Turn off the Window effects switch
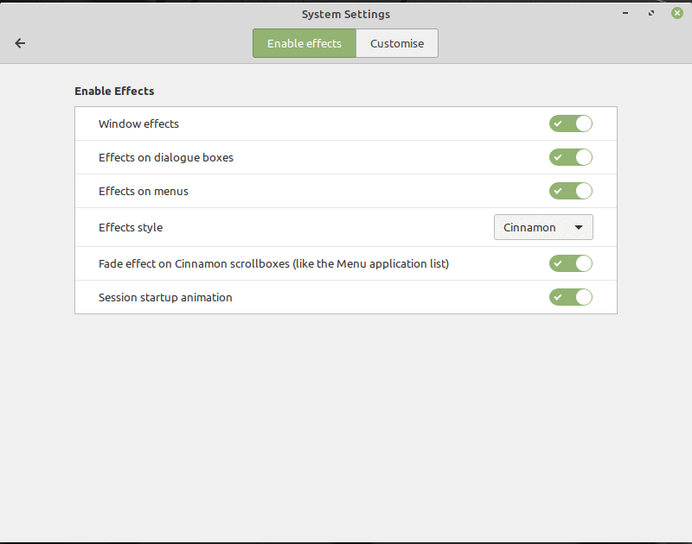Screen dimensions: 692x544 click(571, 123)
